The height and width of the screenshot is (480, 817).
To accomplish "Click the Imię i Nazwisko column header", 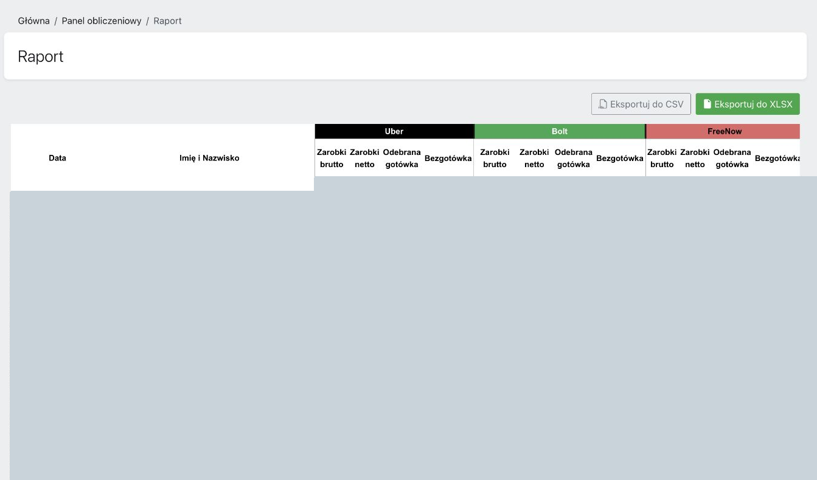I will click(x=209, y=158).
